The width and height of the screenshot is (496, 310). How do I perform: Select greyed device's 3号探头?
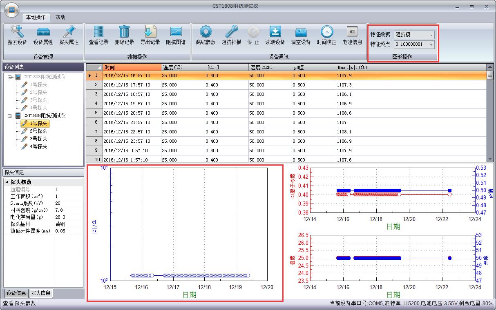(35, 100)
